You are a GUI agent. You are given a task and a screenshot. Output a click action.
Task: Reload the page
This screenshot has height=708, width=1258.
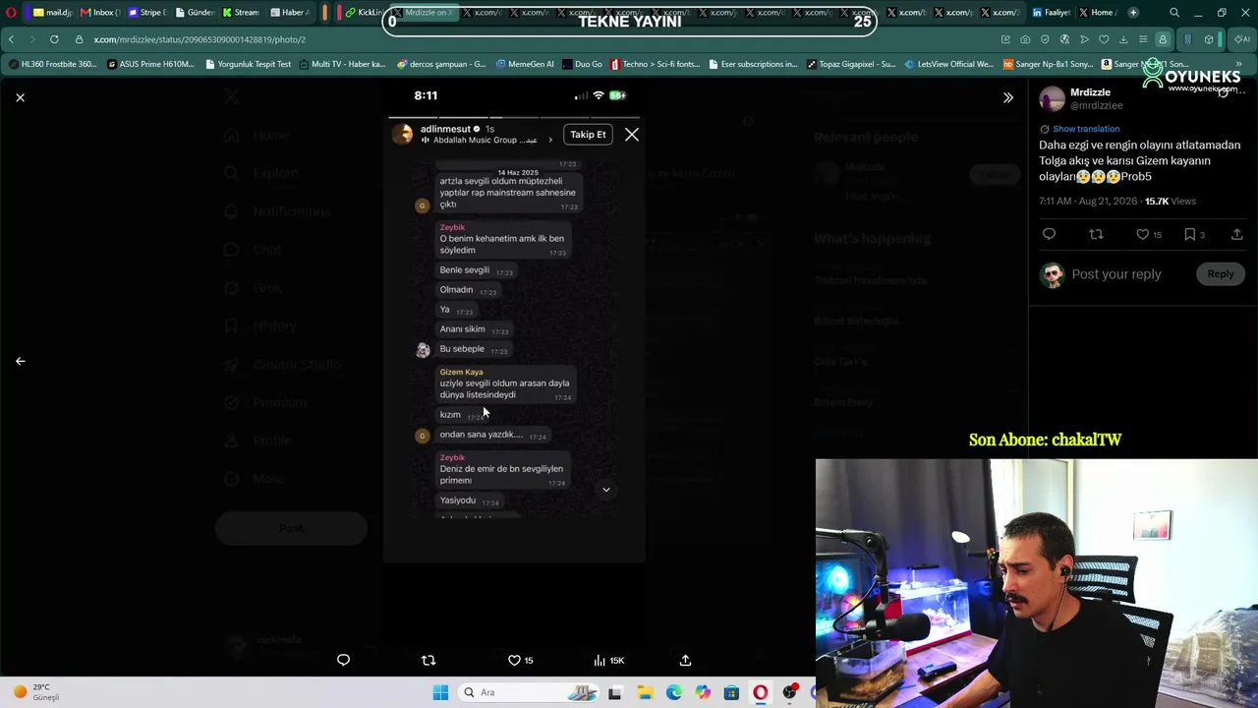pos(53,39)
